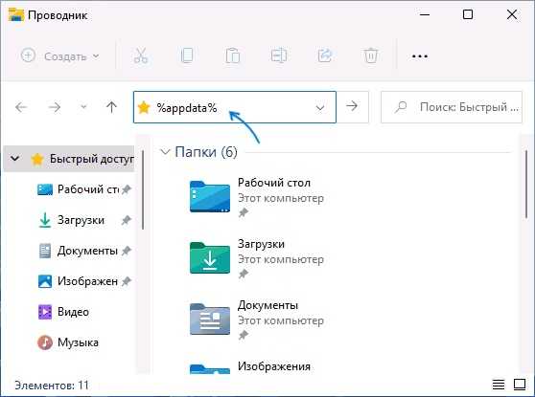This screenshot has height=397, width=535.
Task: Click the Paste clipboard icon
Action: coord(233,55)
